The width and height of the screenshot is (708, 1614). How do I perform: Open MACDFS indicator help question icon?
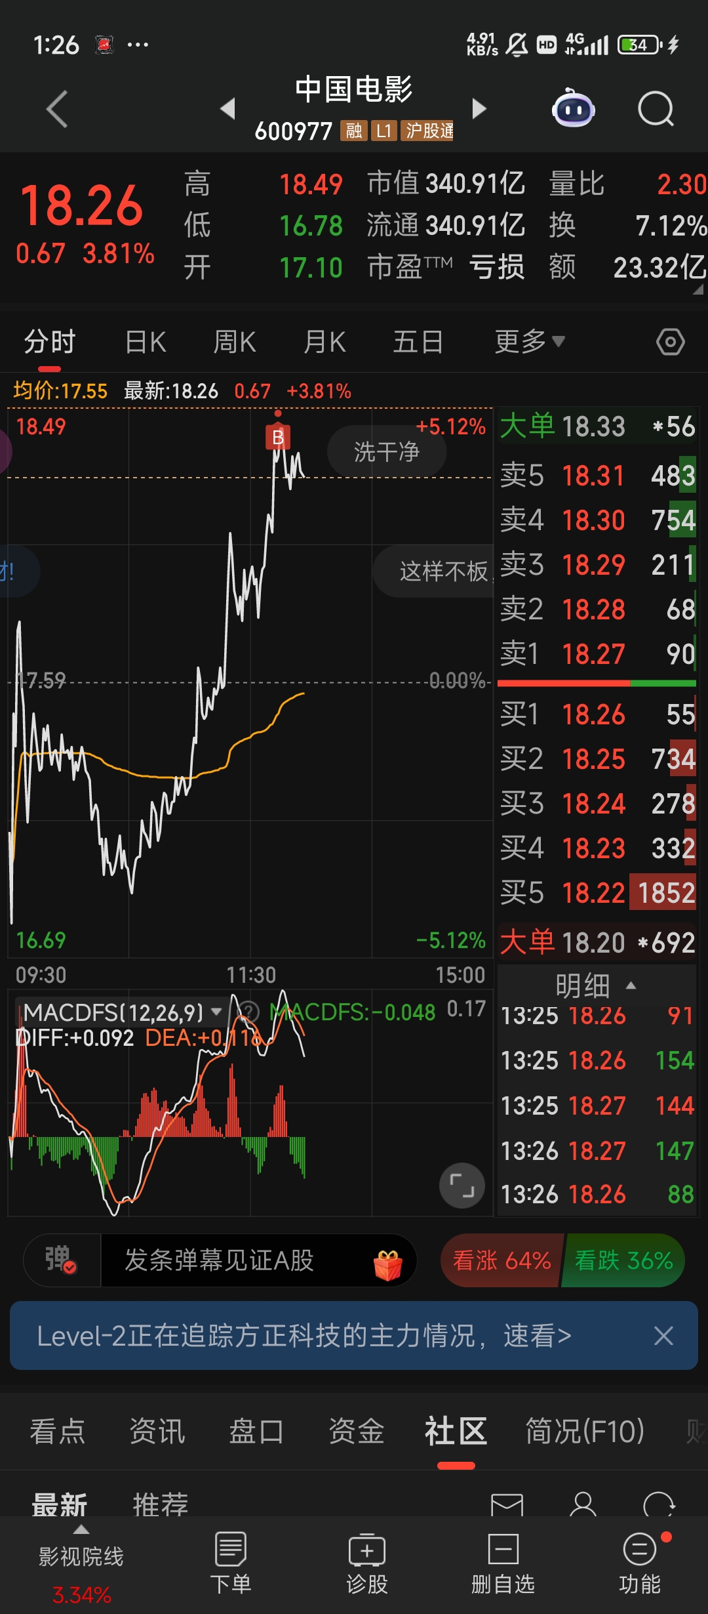[x=249, y=1012]
